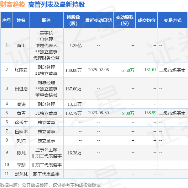188x188 pixels.
Task: Click the 130.08万 shareholding value
Action: 74,70
